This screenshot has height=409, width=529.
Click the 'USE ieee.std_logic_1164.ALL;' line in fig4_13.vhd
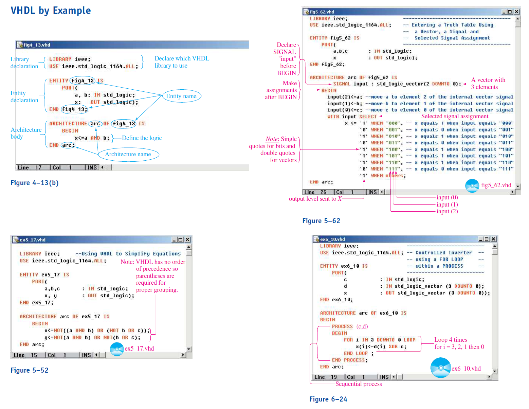coord(94,66)
